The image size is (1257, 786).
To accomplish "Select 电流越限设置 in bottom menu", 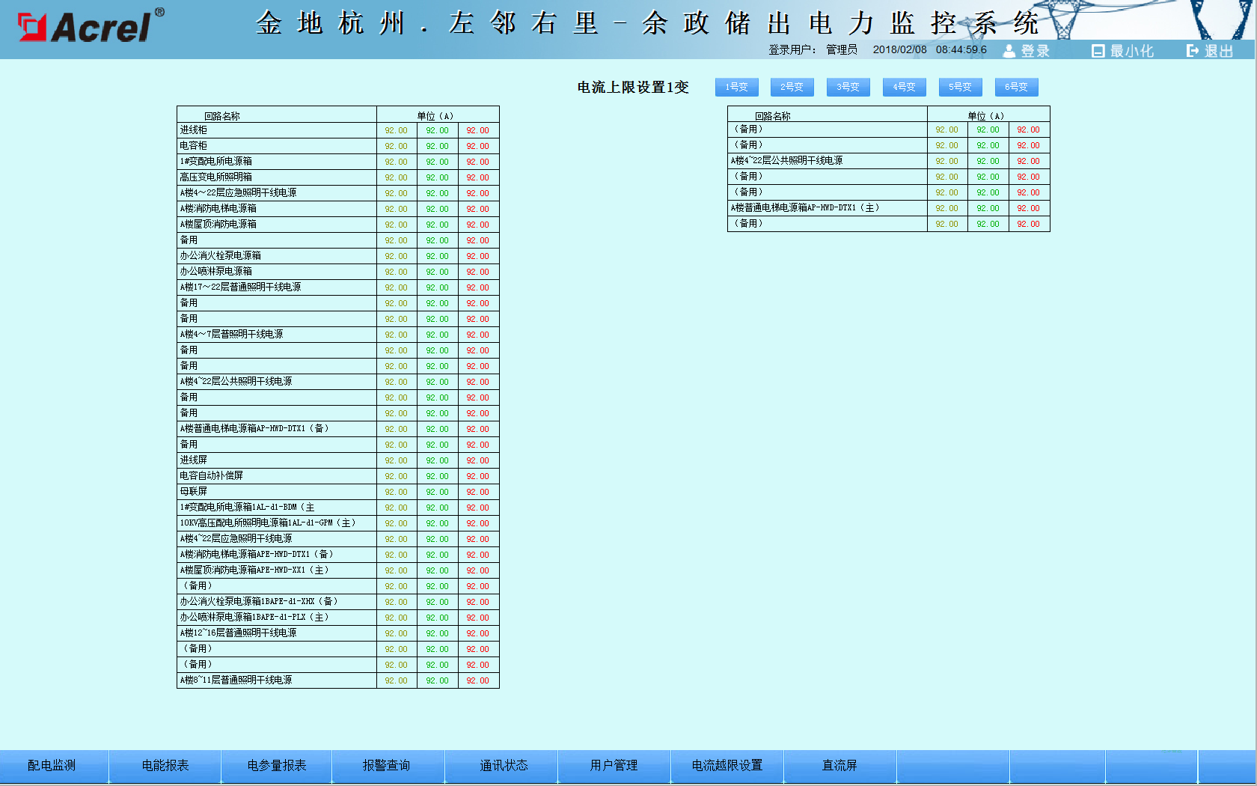I will tap(727, 765).
